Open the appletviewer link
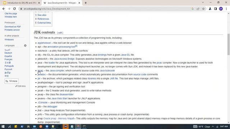The width and height of the screenshot is (230, 129). [44, 43]
